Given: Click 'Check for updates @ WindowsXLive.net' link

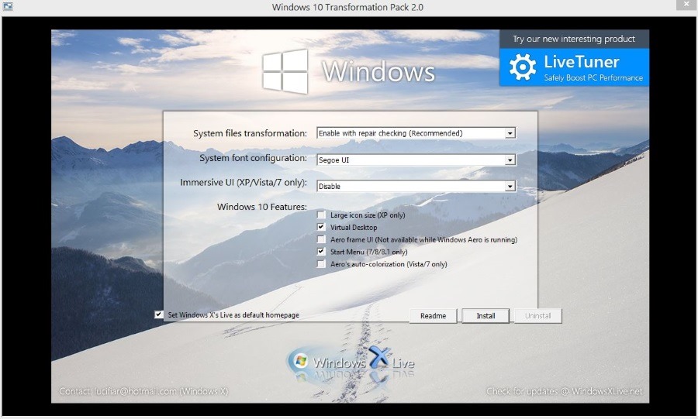Looking at the screenshot, I should [565, 391].
